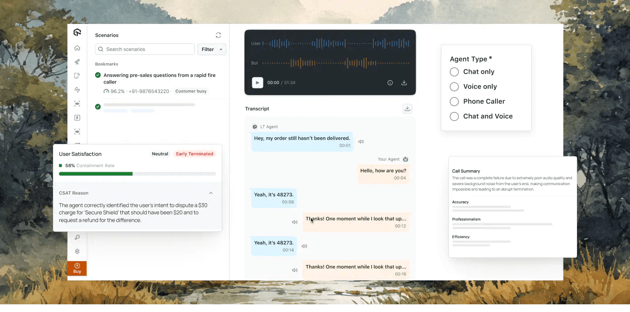Play audio for 'my order still hasn't been delivered'

(x=361, y=141)
